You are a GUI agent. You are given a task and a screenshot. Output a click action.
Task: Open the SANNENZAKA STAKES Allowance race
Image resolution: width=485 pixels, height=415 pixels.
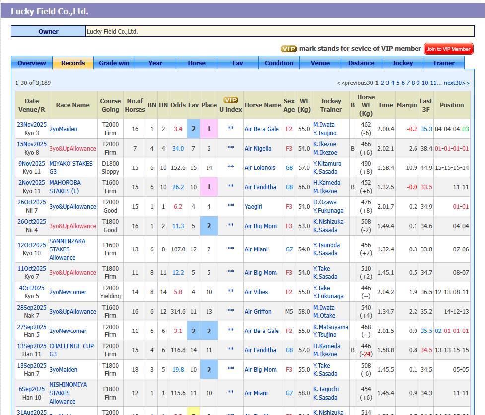point(68,249)
